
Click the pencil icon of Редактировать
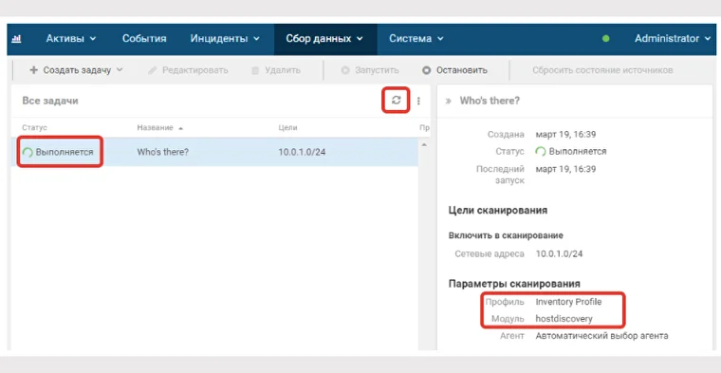coord(153,70)
